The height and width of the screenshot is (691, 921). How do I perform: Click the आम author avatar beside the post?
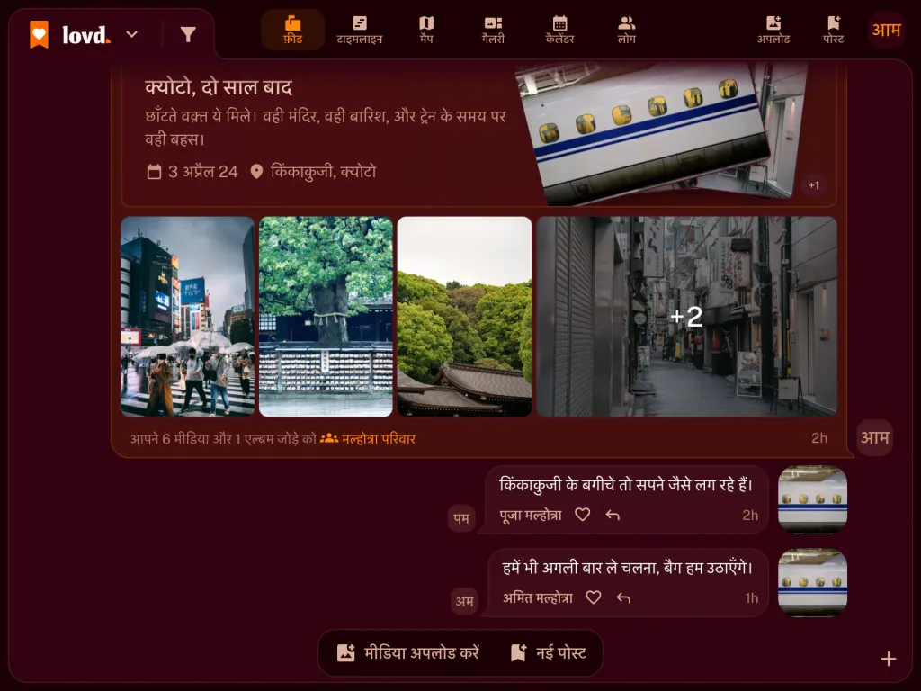click(874, 438)
